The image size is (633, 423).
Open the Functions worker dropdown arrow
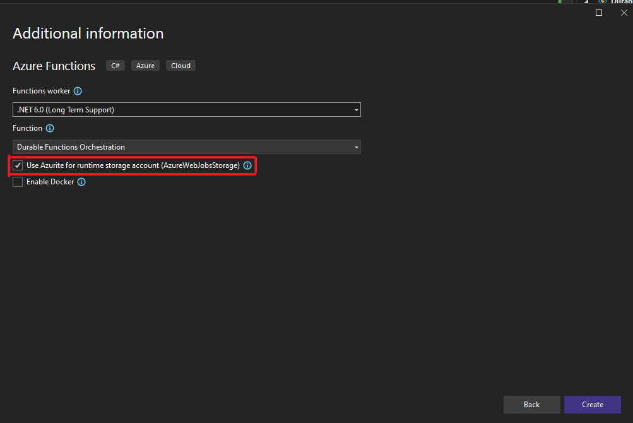pos(356,110)
